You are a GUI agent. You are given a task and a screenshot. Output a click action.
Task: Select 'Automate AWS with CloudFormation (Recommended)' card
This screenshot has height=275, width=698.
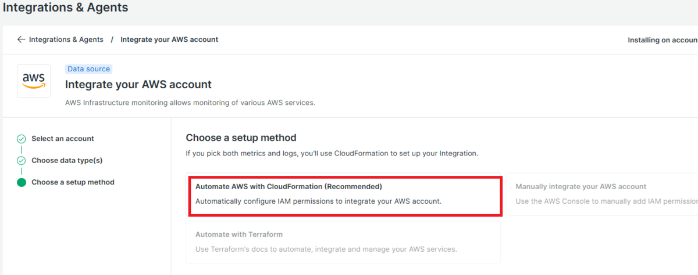coord(344,194)
